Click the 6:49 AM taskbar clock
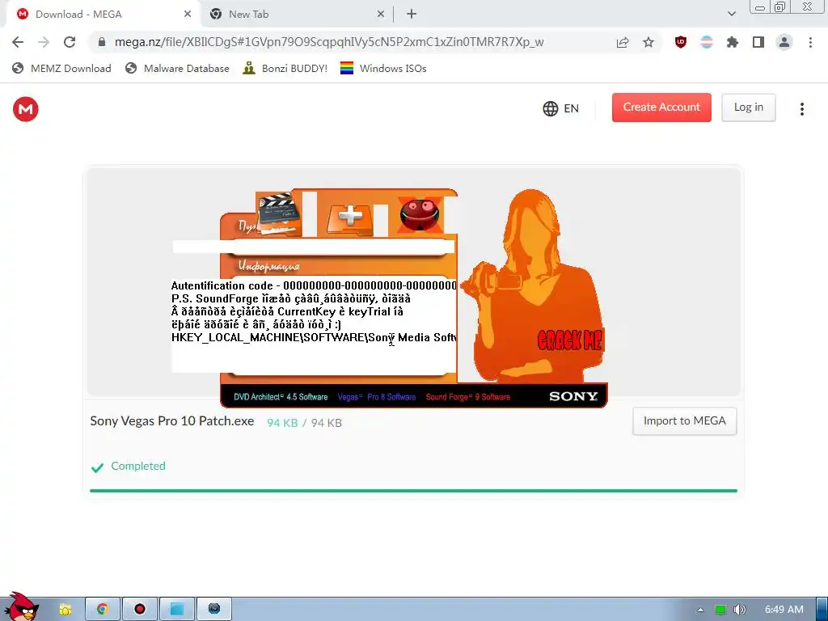The height and width of the screenshot is (621, 828). (784, 610)
